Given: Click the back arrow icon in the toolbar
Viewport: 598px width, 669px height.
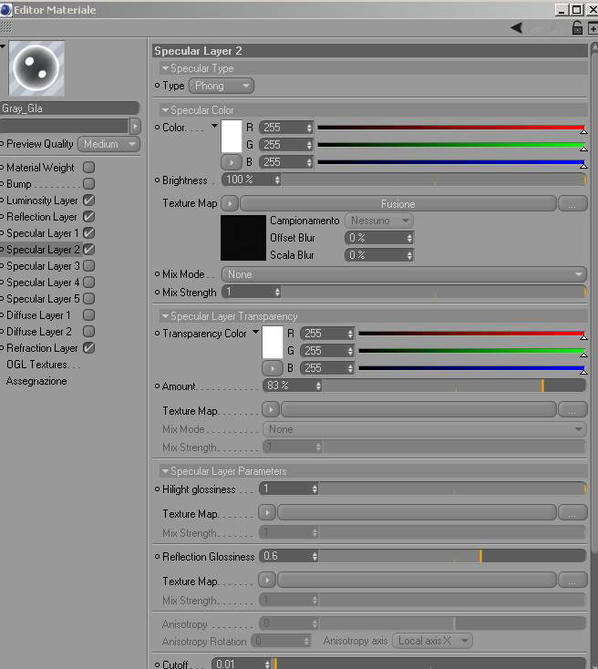Looking at the screenshot, I should (x=517, y=28).
